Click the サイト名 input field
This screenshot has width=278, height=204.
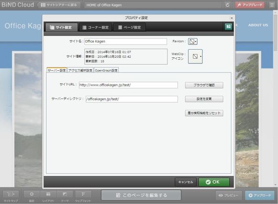[x=126, y=42]
